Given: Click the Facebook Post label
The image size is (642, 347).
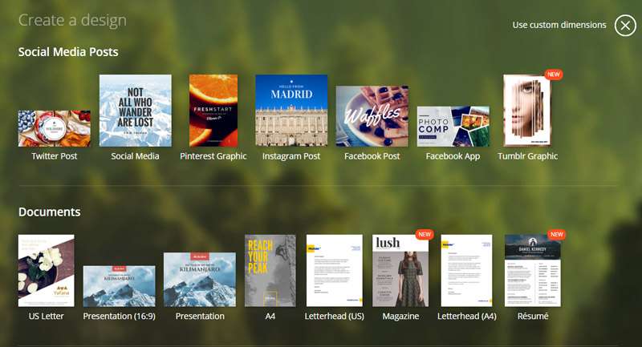Looking at the screenshot, I should click(372, 156).
